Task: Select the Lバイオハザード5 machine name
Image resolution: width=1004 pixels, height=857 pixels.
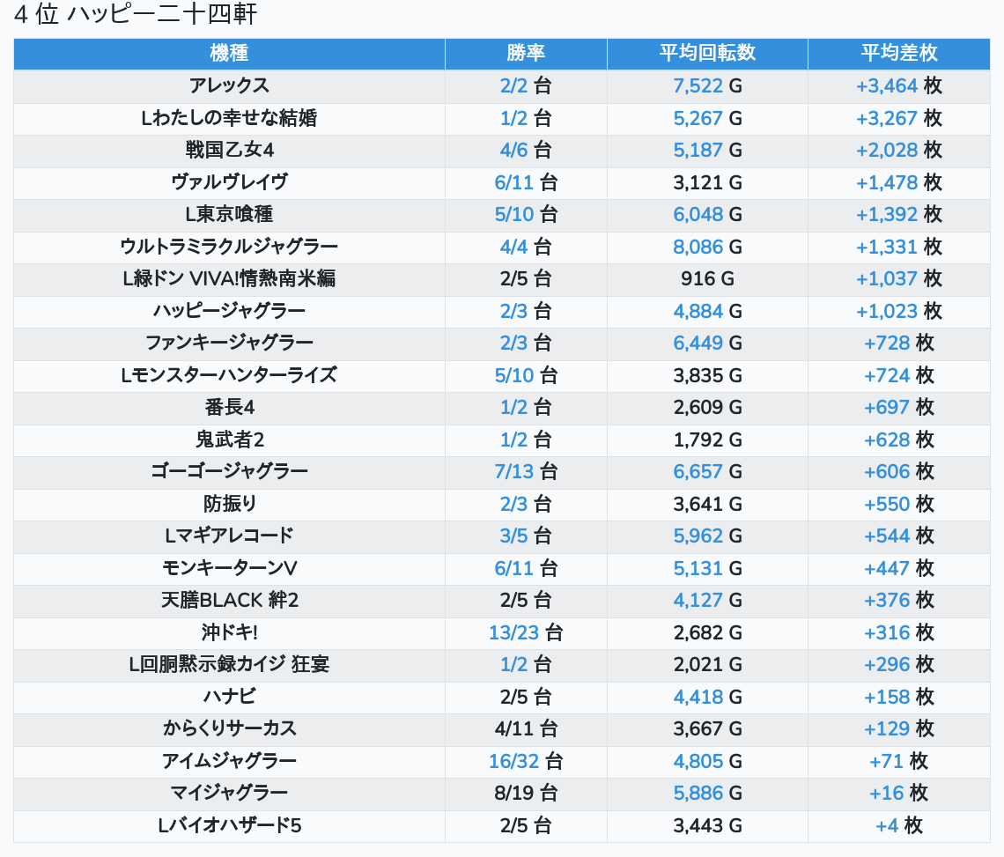Action: 229,825
